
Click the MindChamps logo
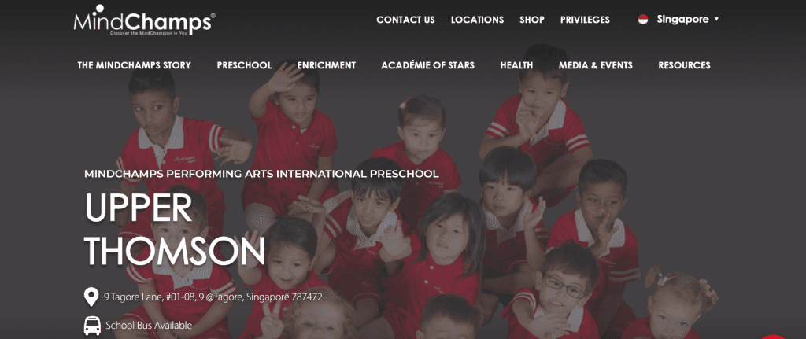pos(145,20)
